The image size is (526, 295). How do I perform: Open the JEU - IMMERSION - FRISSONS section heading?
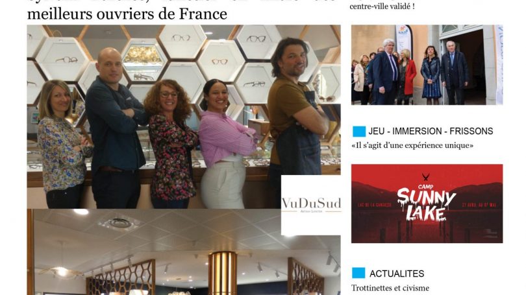click(x=431, y=131)
